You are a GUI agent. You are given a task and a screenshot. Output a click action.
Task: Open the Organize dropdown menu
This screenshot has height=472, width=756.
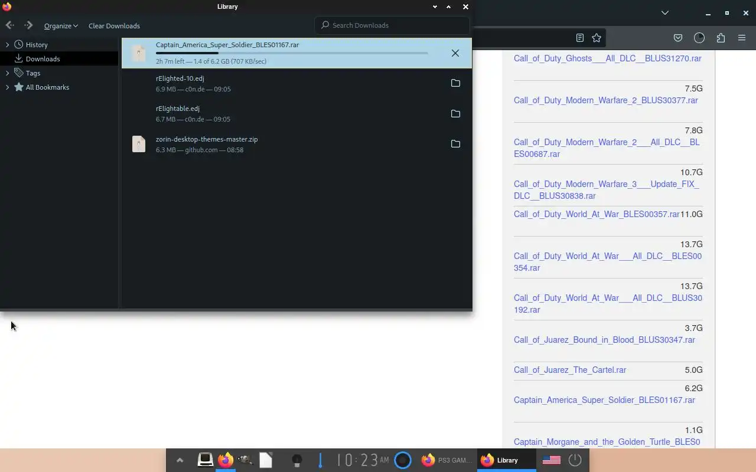(61, 26)
